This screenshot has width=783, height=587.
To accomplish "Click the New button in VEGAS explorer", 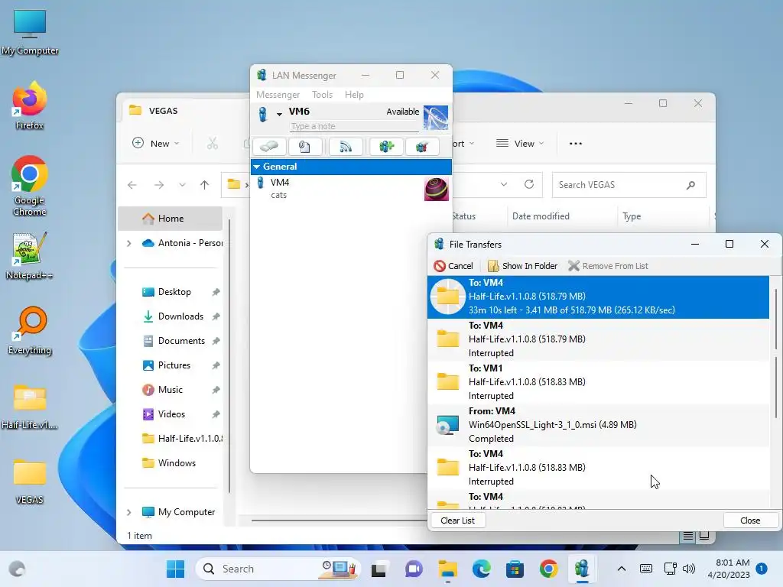I will (155, 143).
